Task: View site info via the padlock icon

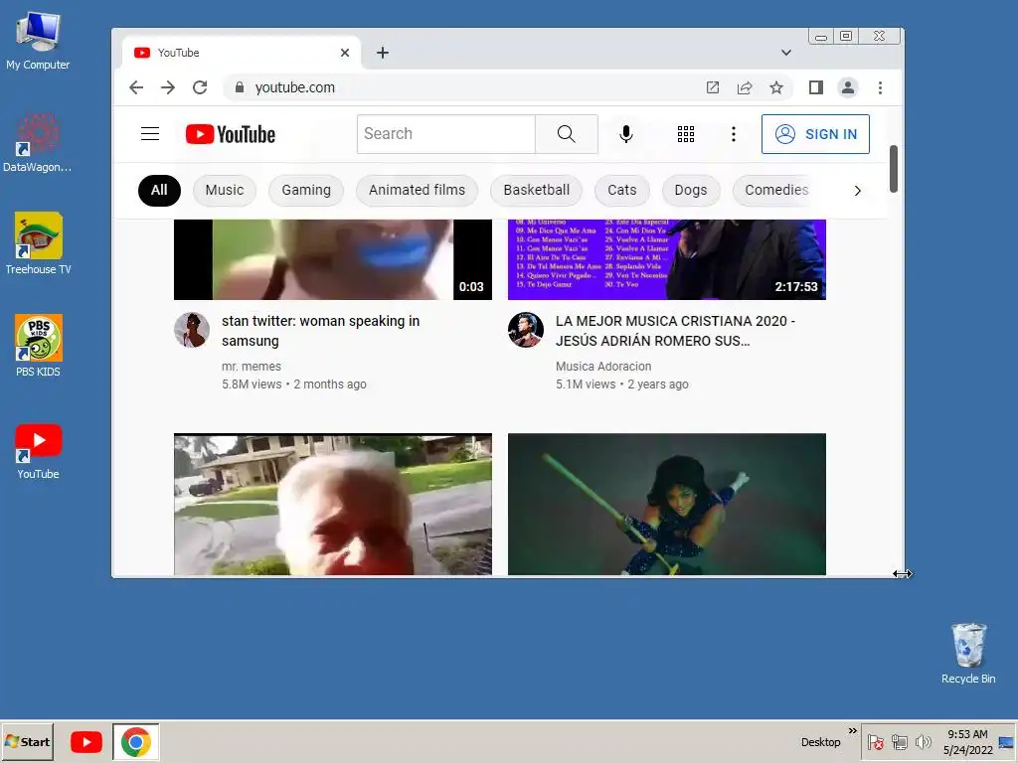Action: point(240,87)
